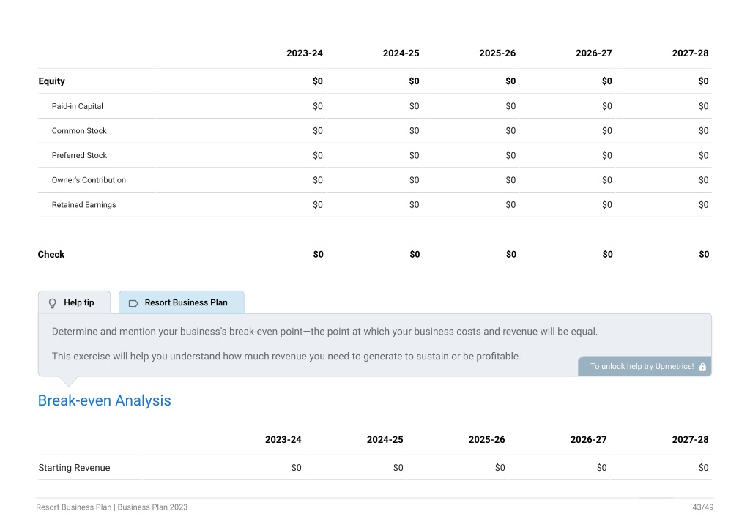Click 2023-24 header in Break-even table
Screen dimensions: 750x530
click(283, 440)
